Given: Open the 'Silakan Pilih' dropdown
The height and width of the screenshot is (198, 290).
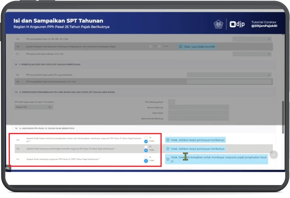Looking at the screenshot, I should coord(34,107).
